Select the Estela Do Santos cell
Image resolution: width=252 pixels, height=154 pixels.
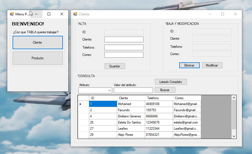131,122
